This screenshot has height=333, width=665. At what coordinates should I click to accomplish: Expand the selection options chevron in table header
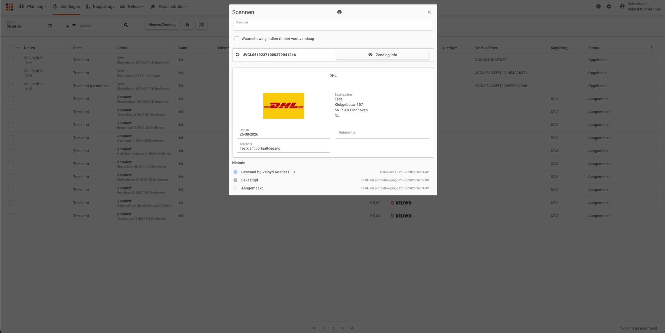point(18,48)
